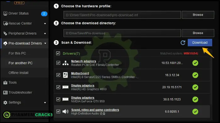Screen dimensions: 220x123
Task: Uncheck the NVIDIA GeForce GTX 950 checkbox
Action: point(58,99)
